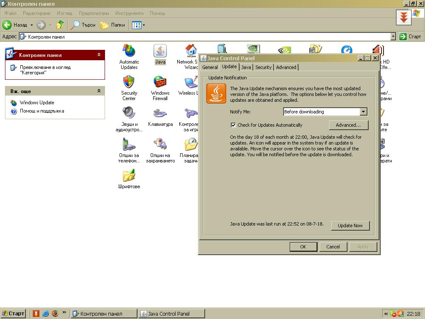Open the Network Setup Wizard icon
425x319 pixels.
[188, 56]
